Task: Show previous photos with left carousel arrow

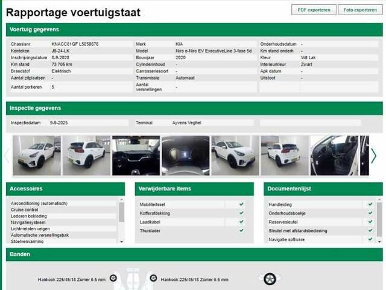Action: (7, 155)
